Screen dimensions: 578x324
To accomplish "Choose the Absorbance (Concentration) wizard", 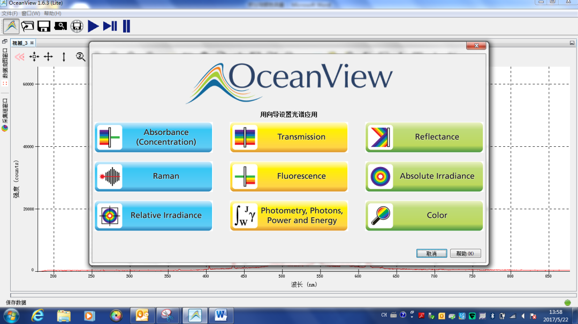I will (x=154, y=137).
